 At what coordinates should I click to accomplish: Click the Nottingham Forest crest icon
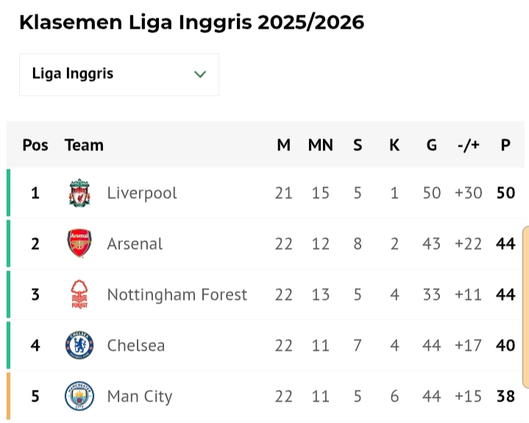[79, 295]
